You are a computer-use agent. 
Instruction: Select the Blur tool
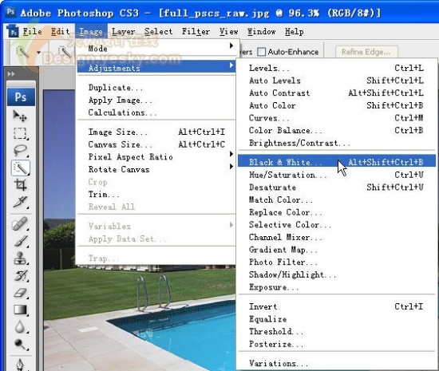point(20,327)
